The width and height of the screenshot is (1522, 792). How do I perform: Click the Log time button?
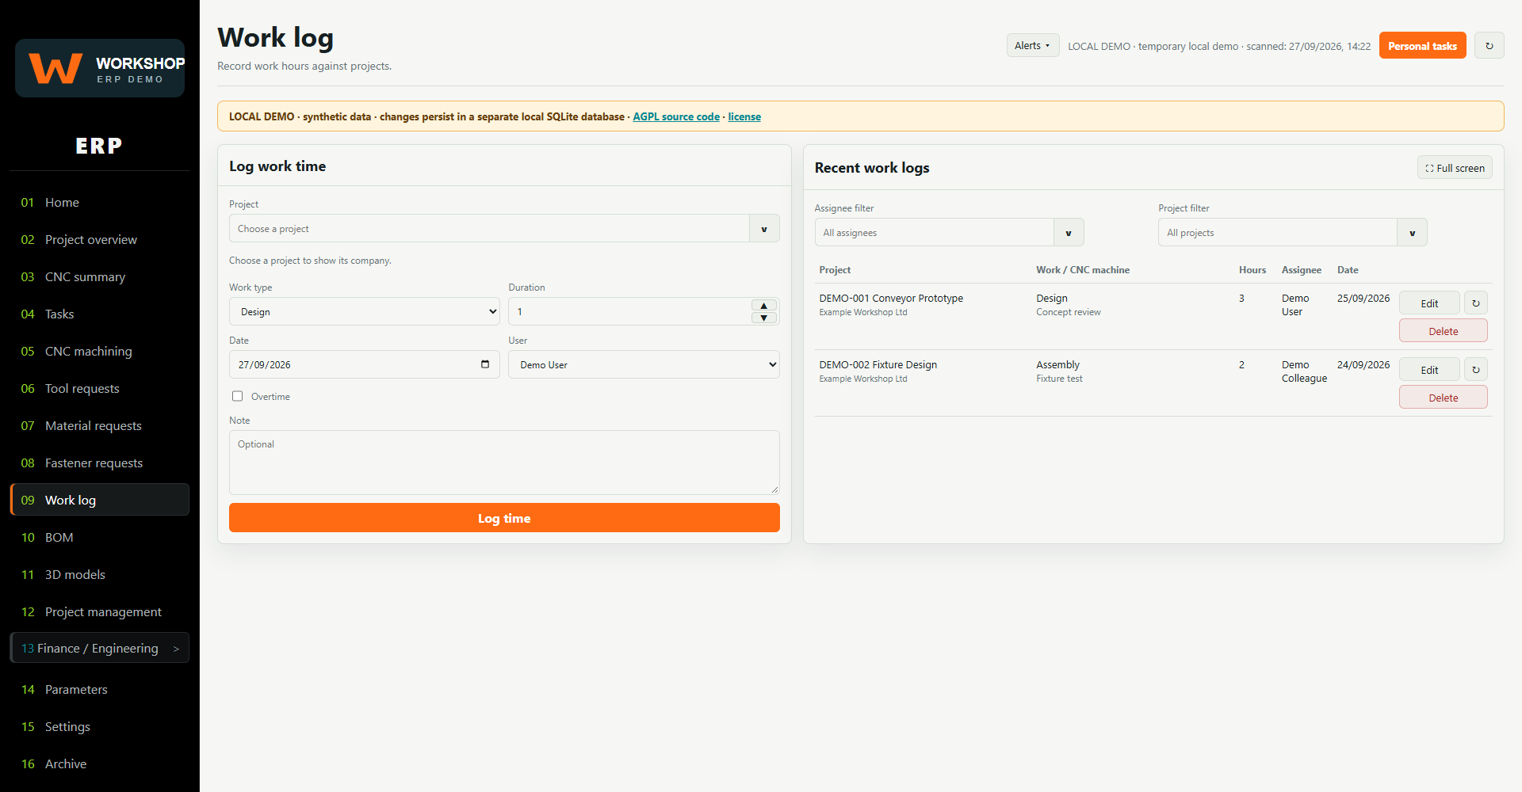[x=504, y=518]
